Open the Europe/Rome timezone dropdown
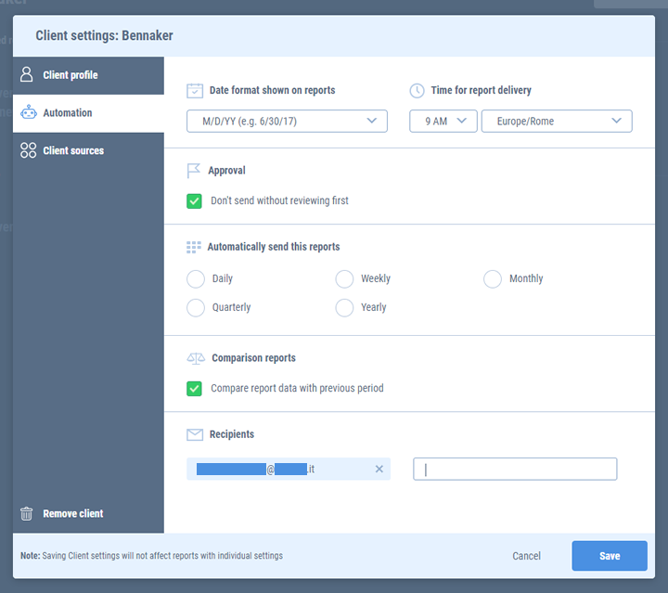The image size is (668, 593). (557, 121)
